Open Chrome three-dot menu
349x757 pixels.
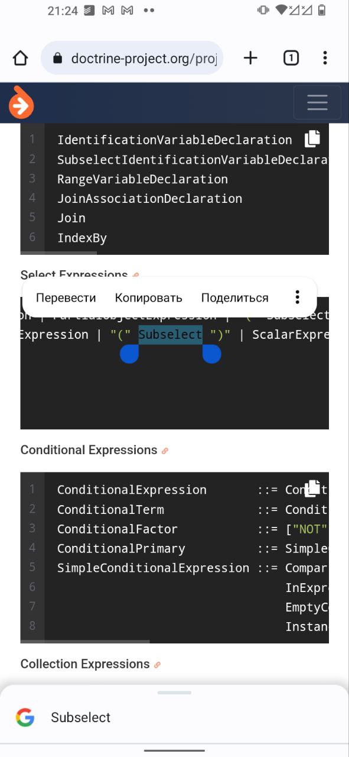pyautogui.click(x=325, y=58)
